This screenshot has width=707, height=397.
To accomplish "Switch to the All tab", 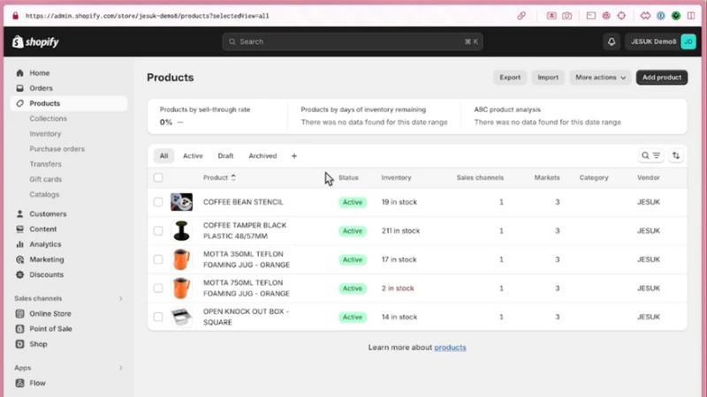I will pos(163,156).
